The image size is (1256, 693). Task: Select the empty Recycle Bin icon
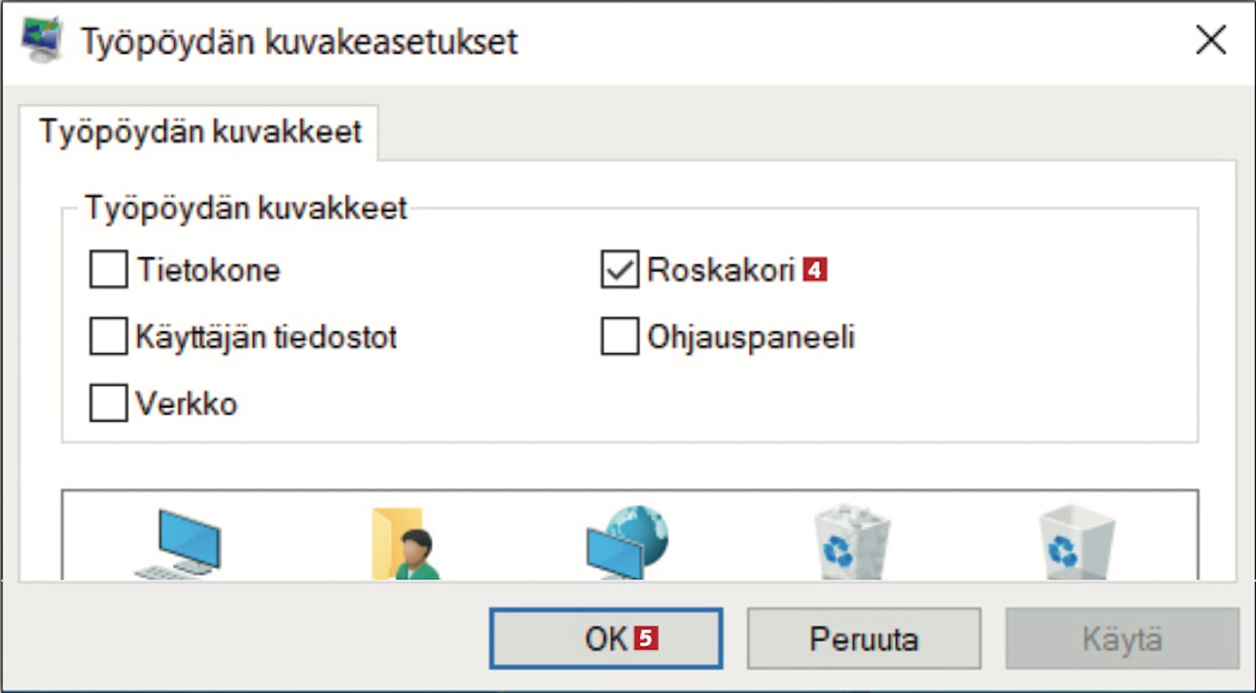[x=1076, y=542]
